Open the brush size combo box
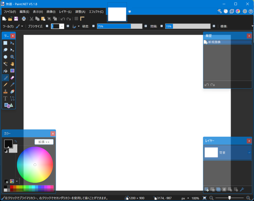This screenshot has height=201, width=254. coord(62,26)
